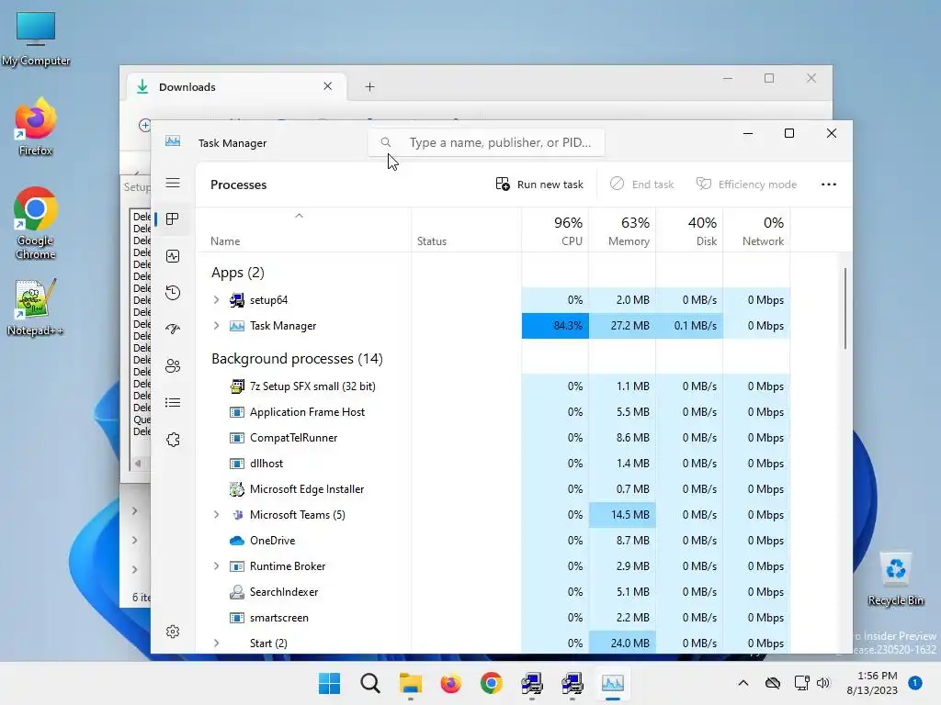Select the smartscreen process row
Screen dimensions: 941x705
[x=493, y=618]
